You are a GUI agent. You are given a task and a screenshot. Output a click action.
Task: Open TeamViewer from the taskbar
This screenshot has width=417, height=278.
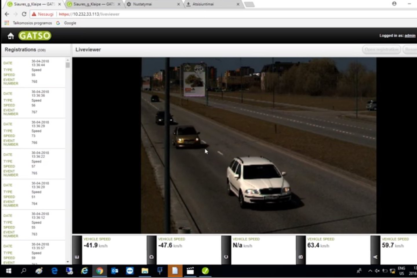coord(130,271)
